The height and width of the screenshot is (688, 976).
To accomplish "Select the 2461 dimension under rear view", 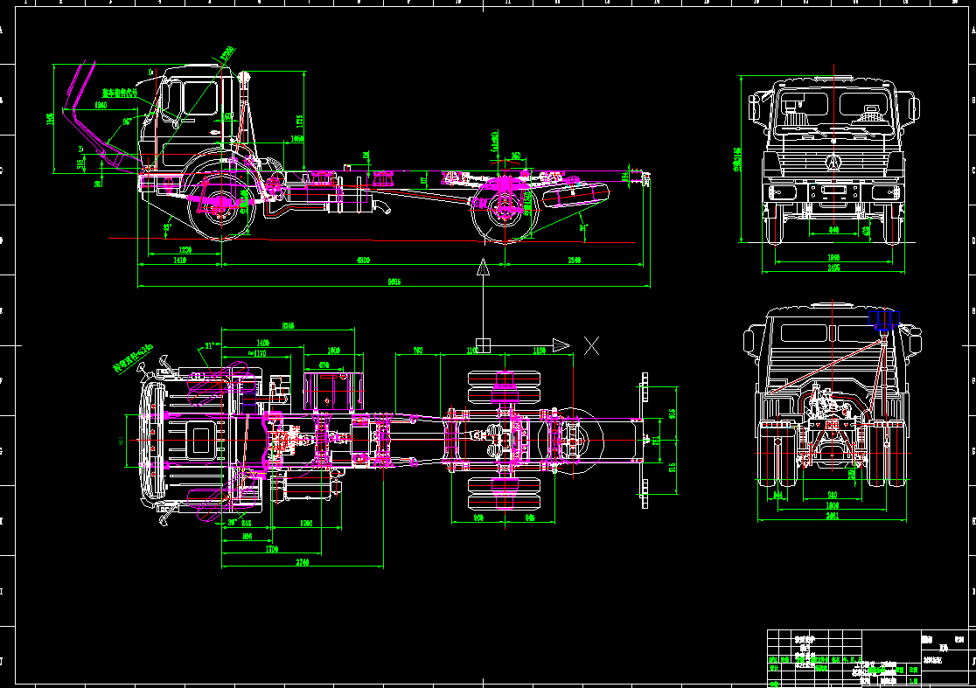I will pyautogui.click(x=833, y=517).
